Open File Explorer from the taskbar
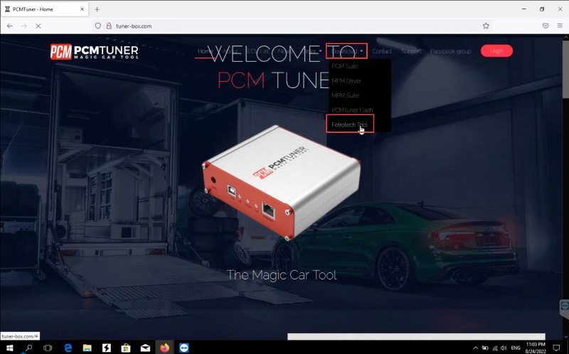The width and height of the screenshot is (569, 354). [87, 348]
